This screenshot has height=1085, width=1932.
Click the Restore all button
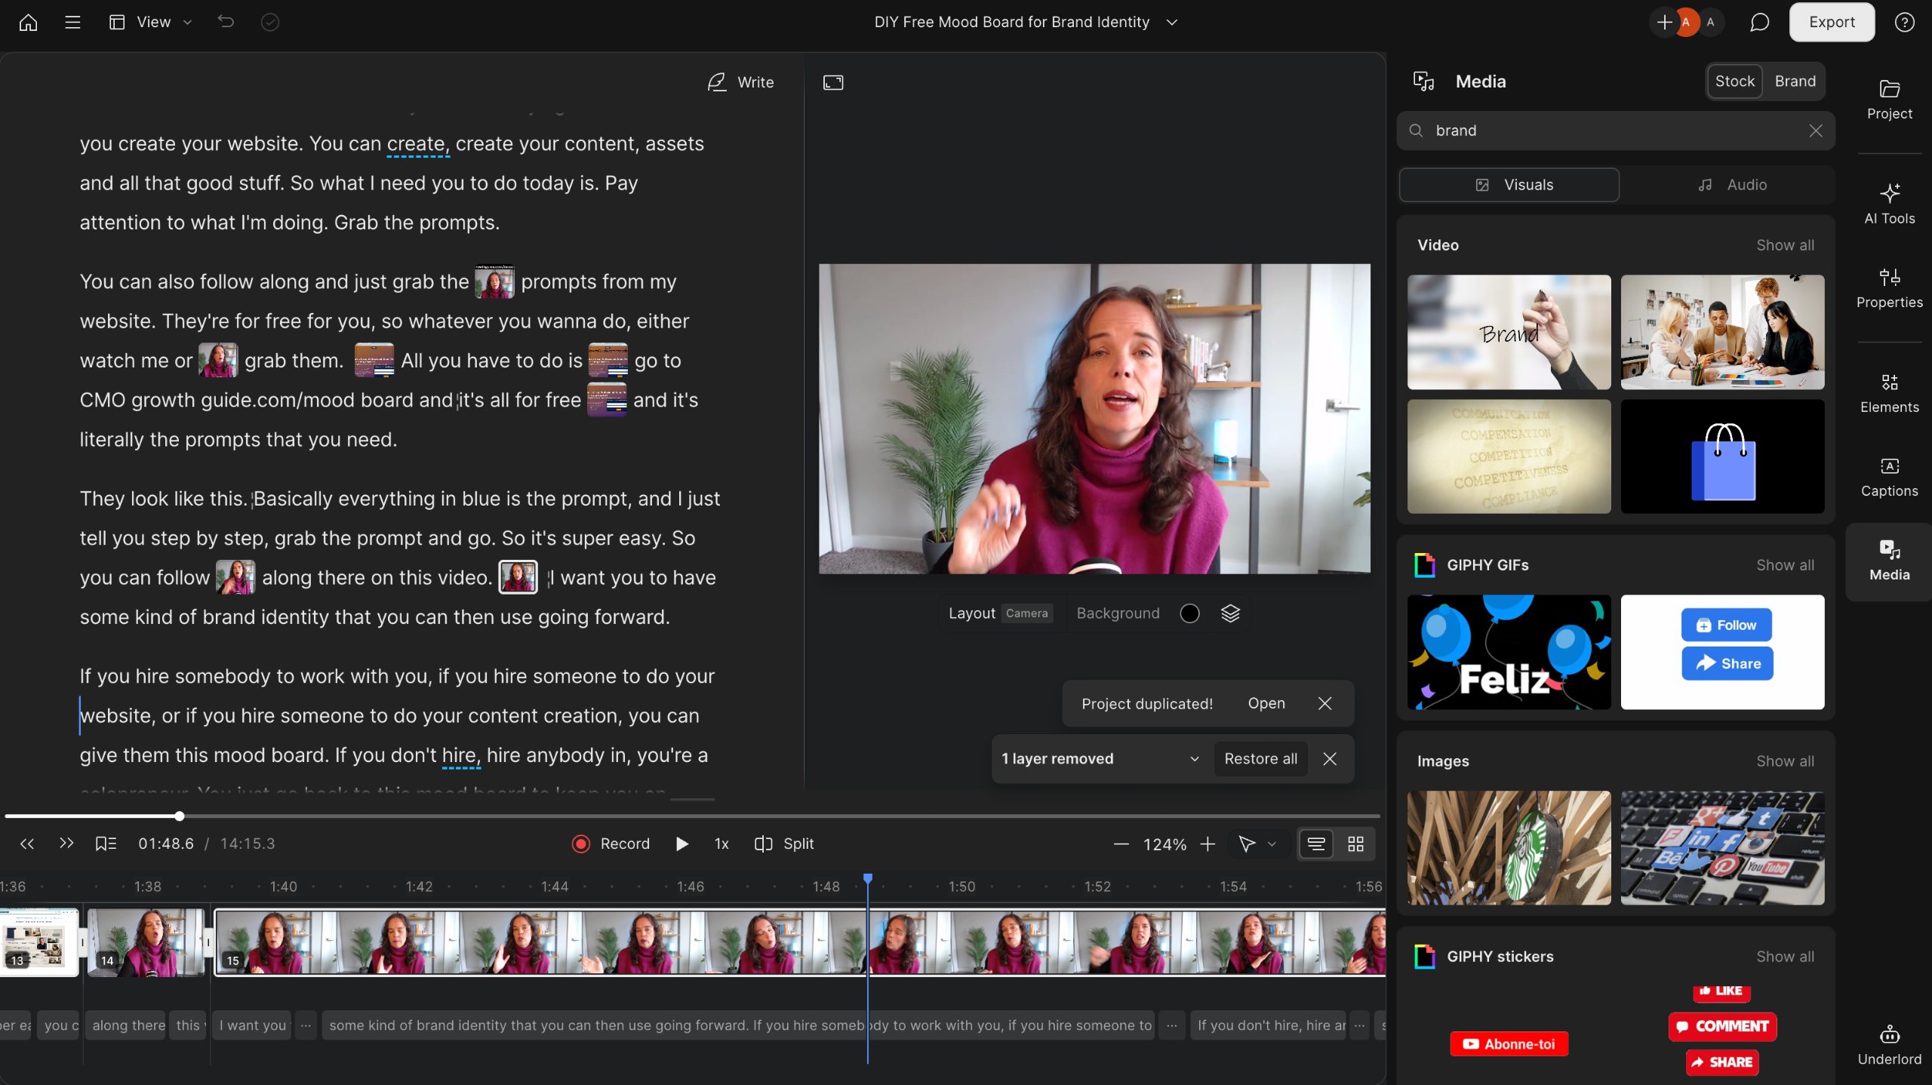click(1260, 759)
